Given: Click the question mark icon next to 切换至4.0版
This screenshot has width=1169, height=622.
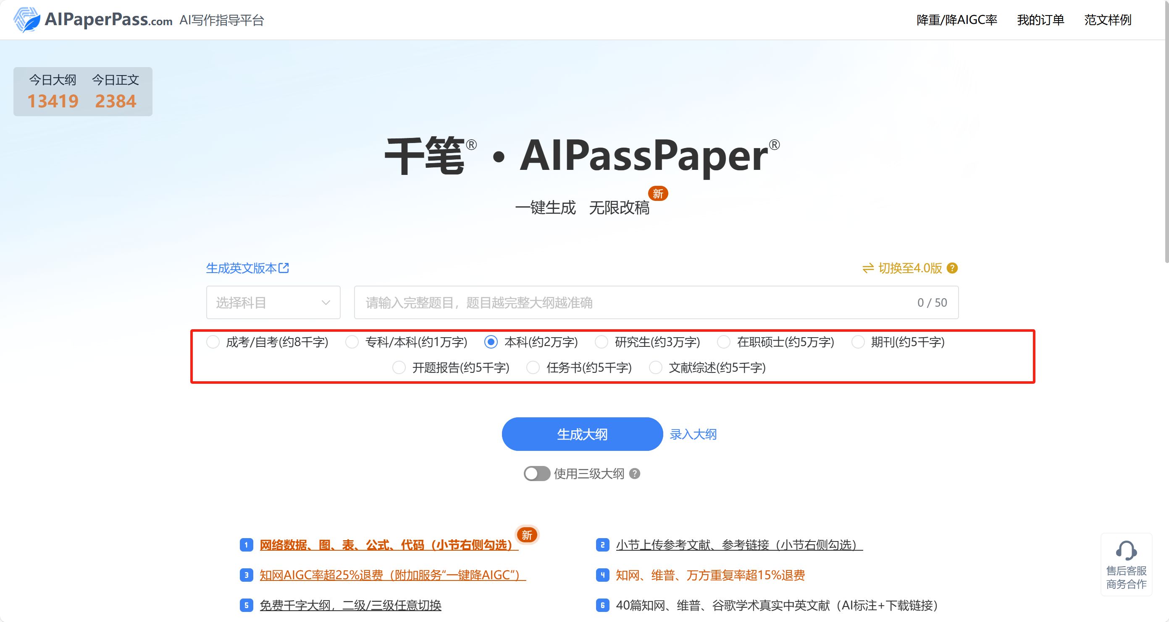Looking at the screenshot, I should pyautogui.click(x=953, y=268).
